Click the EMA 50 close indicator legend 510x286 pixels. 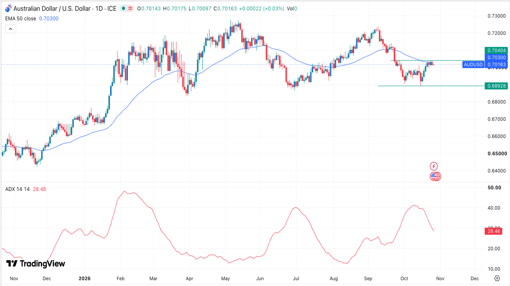pos(21,19)
